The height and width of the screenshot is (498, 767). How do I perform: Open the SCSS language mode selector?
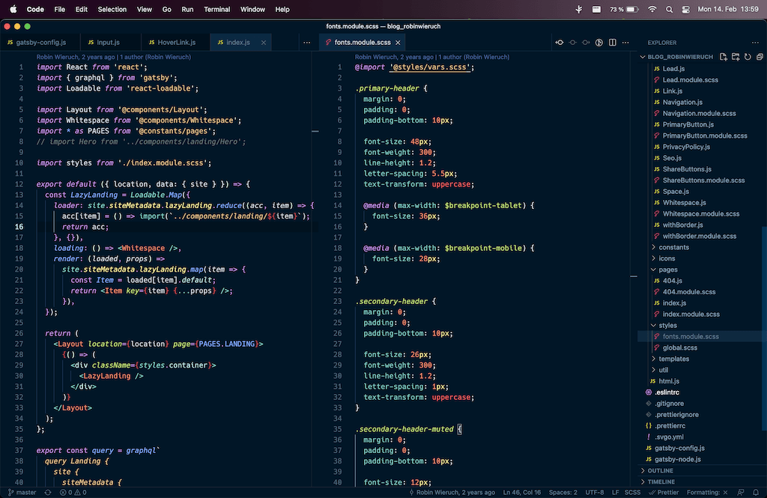(632, 493)
